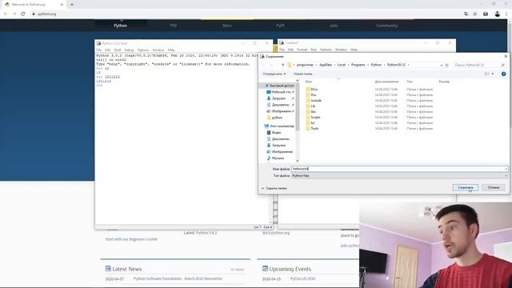The image size is (512, 288).
Task: Open Format menu in untitled editor window
Action: (x=302, y=50)
